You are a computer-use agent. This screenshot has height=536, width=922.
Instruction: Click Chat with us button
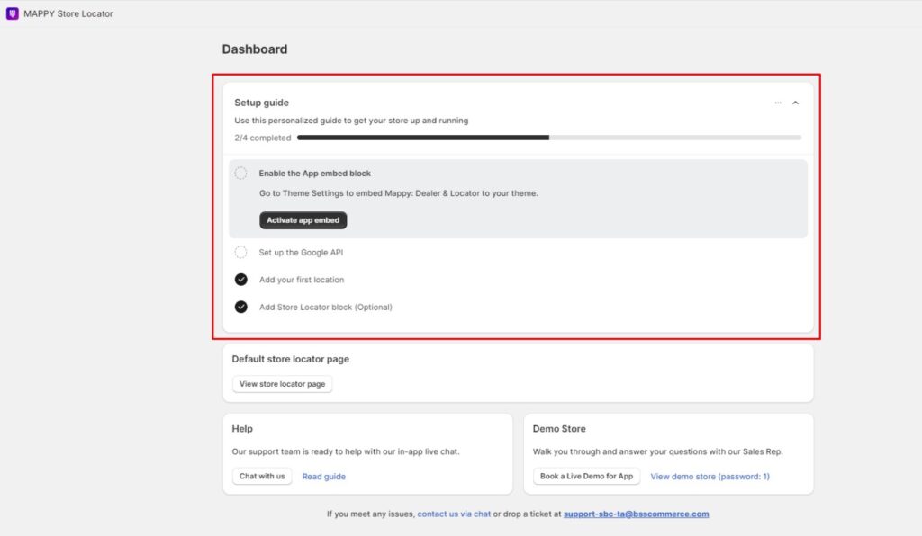tap(262, 476)
